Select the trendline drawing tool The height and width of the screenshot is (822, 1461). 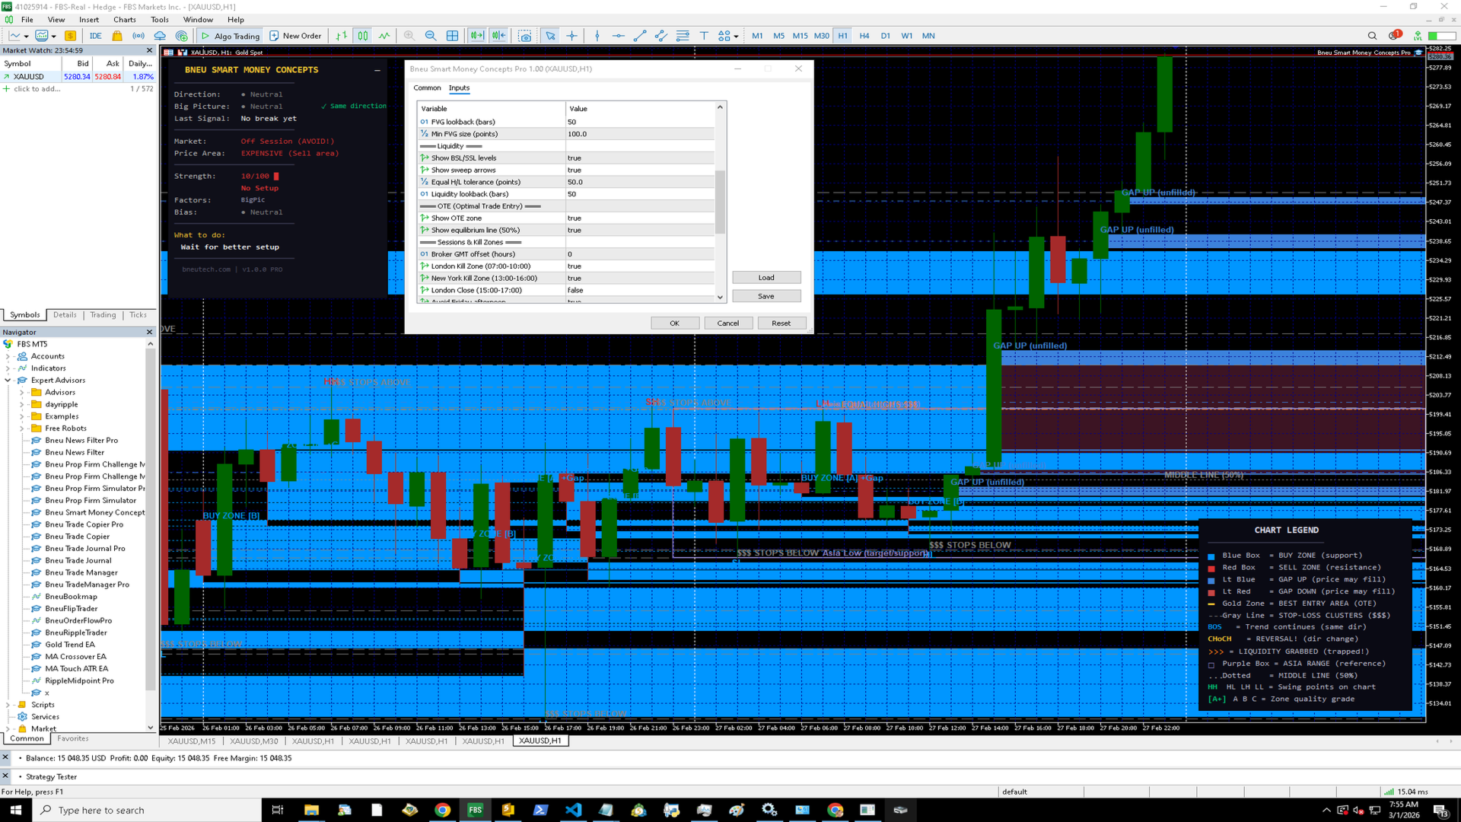640,36
